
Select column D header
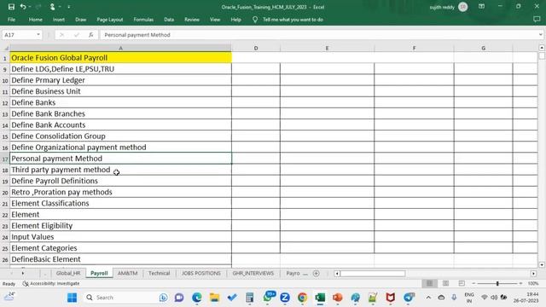click(x=256, y=48)
